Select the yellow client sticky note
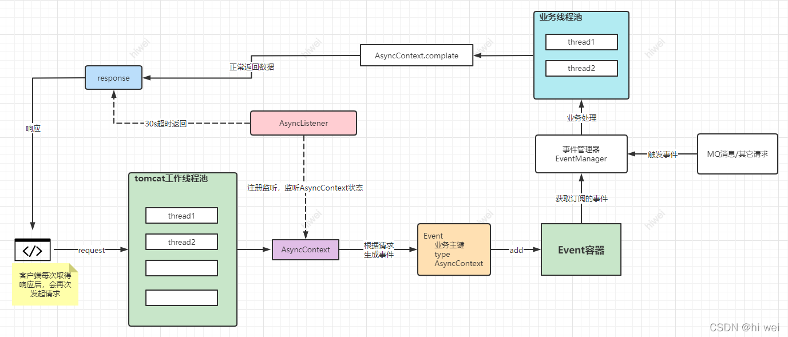Viewport: 788px width, 337px height. pyautogui.click(x=45, y=284)
